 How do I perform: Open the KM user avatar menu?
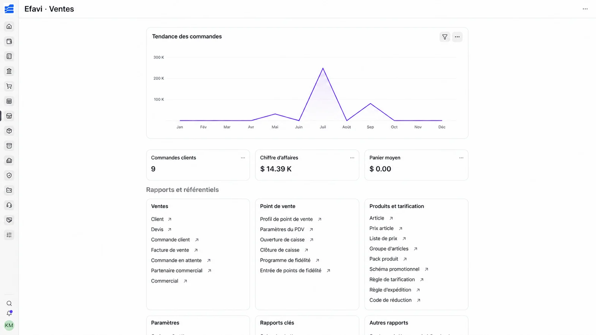pos(9,325)
